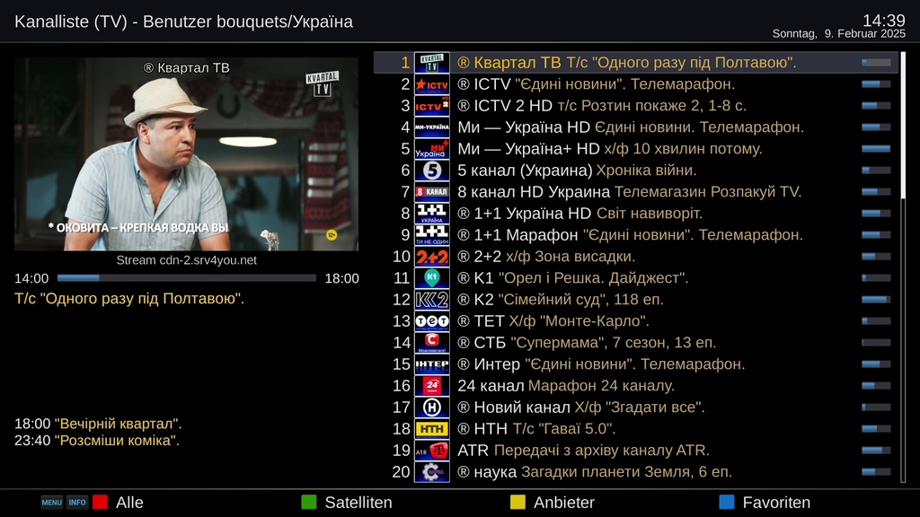The height and width of the screenshot is (517, 920).
Task: Open the blue Favoriten bouquets
Action: click(765, 503)
